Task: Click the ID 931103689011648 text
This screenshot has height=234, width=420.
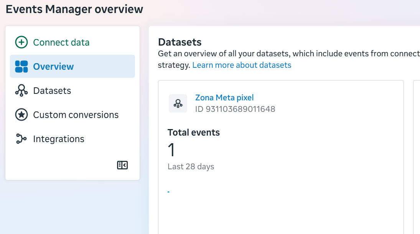Action: (x=235, y=109)
